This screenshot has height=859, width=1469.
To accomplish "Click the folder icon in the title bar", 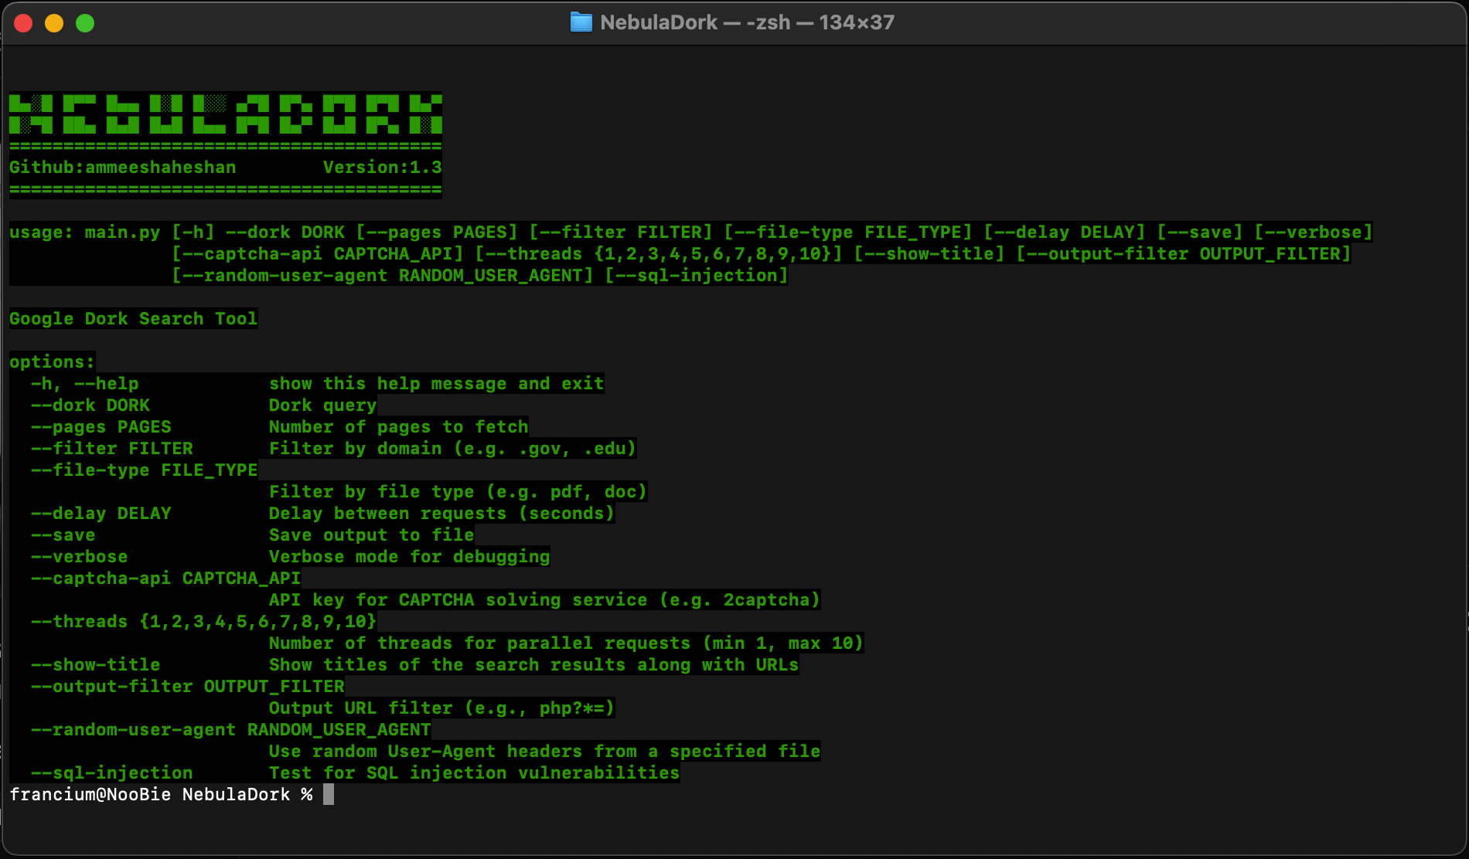I will point(581,22).
